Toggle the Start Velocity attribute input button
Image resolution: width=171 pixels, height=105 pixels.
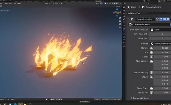click(x=152, y=61)
